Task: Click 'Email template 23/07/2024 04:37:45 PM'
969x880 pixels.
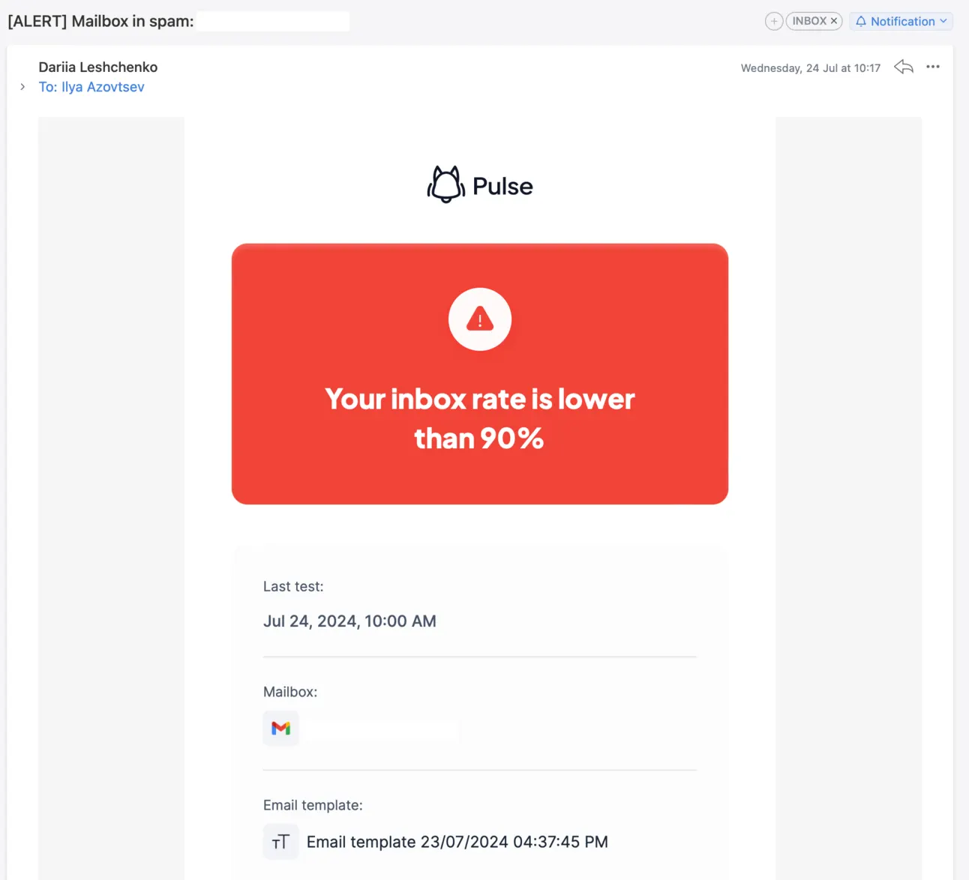Action: point(457,842)
